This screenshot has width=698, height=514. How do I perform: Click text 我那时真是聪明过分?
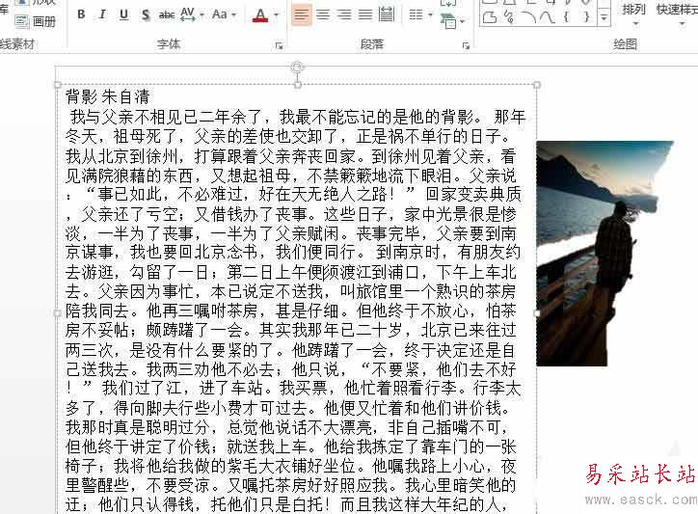click(x=138, y=427)
